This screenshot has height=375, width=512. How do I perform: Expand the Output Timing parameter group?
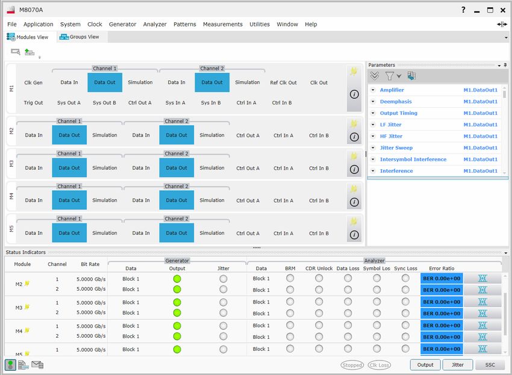(373, 113)
